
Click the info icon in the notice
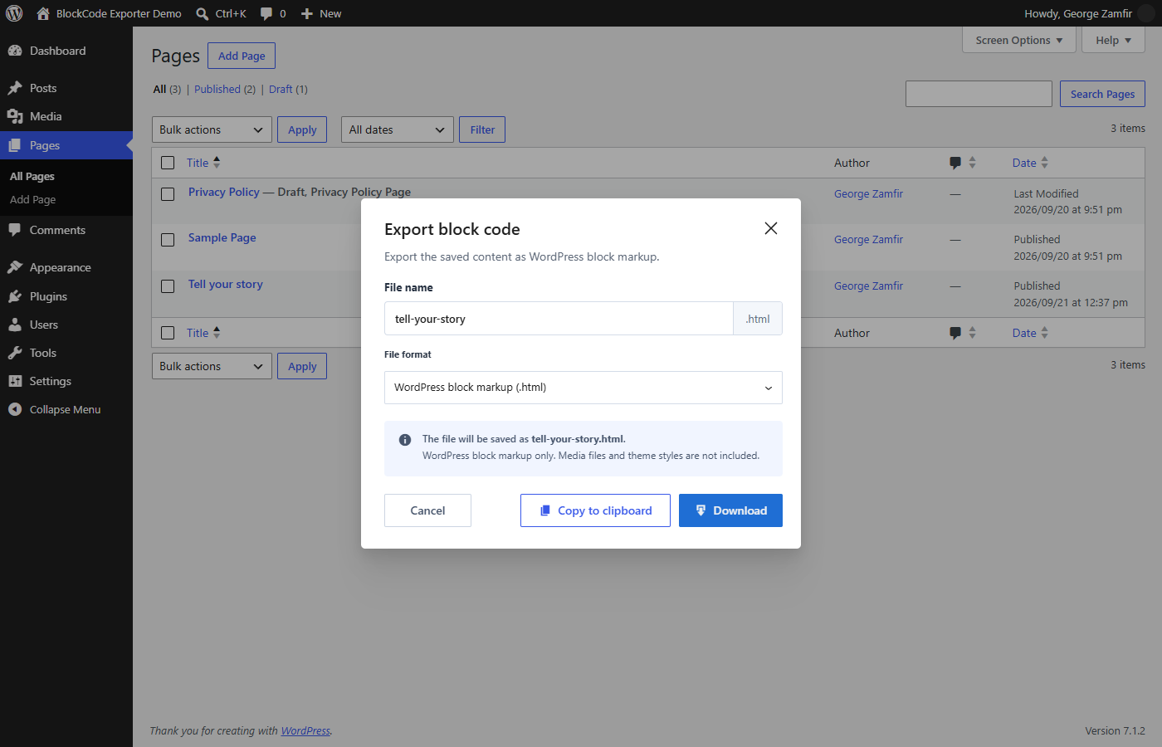[x=405, y=440]
